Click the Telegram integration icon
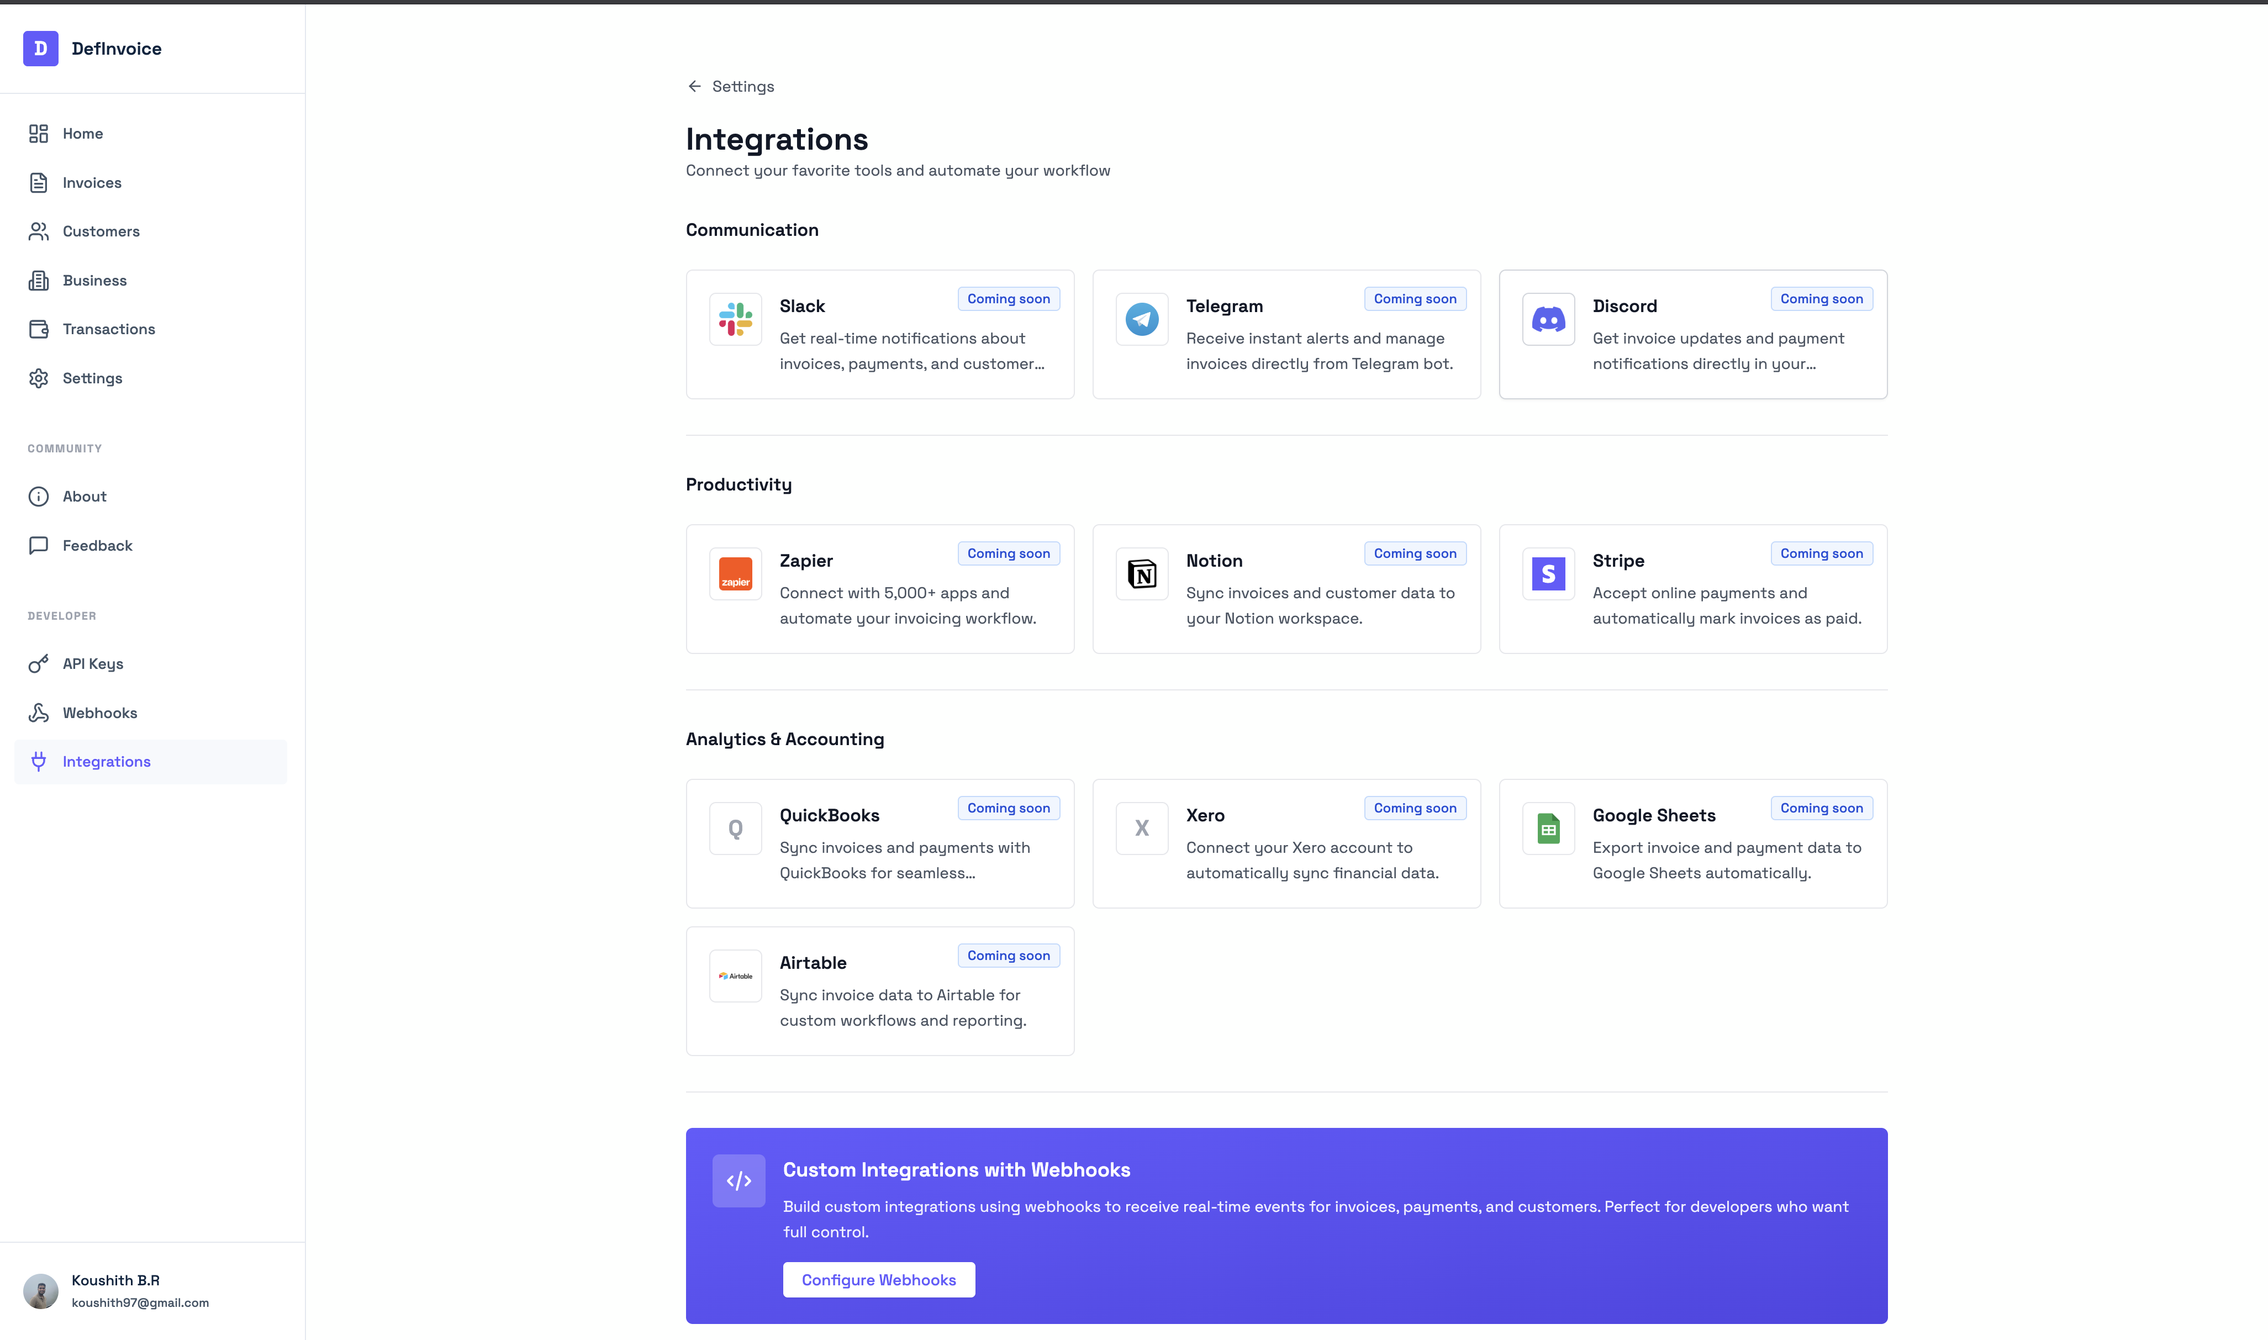 [1141, 319]
